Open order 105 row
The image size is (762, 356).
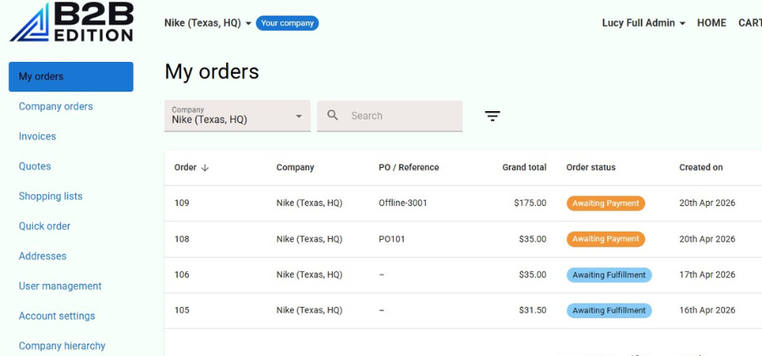463,310
